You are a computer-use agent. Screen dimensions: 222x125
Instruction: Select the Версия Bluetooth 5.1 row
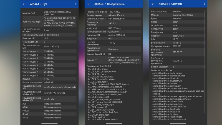[x=178, y=67]
